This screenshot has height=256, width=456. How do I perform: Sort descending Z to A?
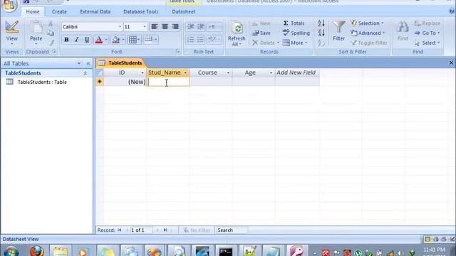[x=321, y=33]
